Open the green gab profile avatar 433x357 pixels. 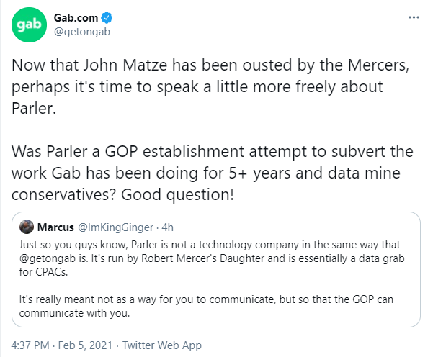click(29, 24)
